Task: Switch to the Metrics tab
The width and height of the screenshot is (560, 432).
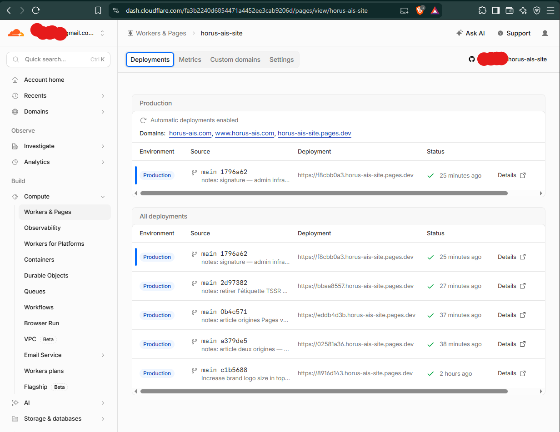Action: pos(190,60)
